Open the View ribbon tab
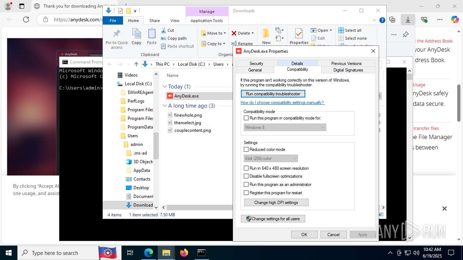Viewport: 463px width, 260px height. click(175, 21)
